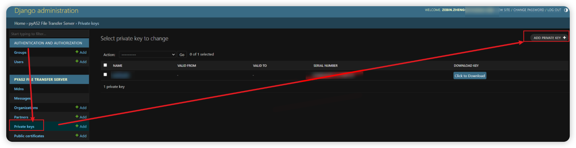The height and width of the screenshot is (148, 576).
Task: Click the plus Add icon next to Users
Action: pyautogui.click(x=77, y=61)
